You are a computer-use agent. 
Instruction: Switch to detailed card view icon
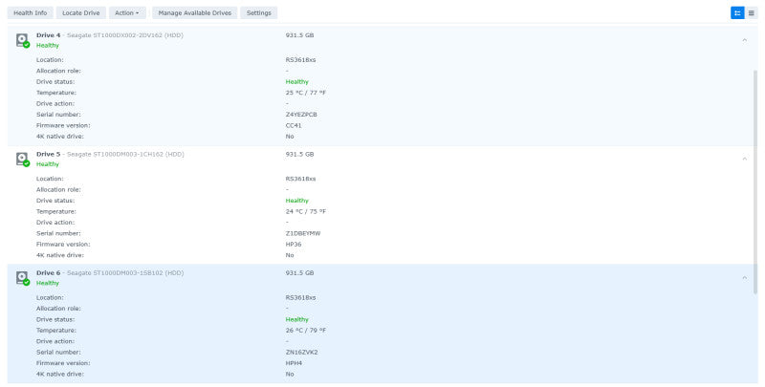pyautogui.click(x=737, y=13)
